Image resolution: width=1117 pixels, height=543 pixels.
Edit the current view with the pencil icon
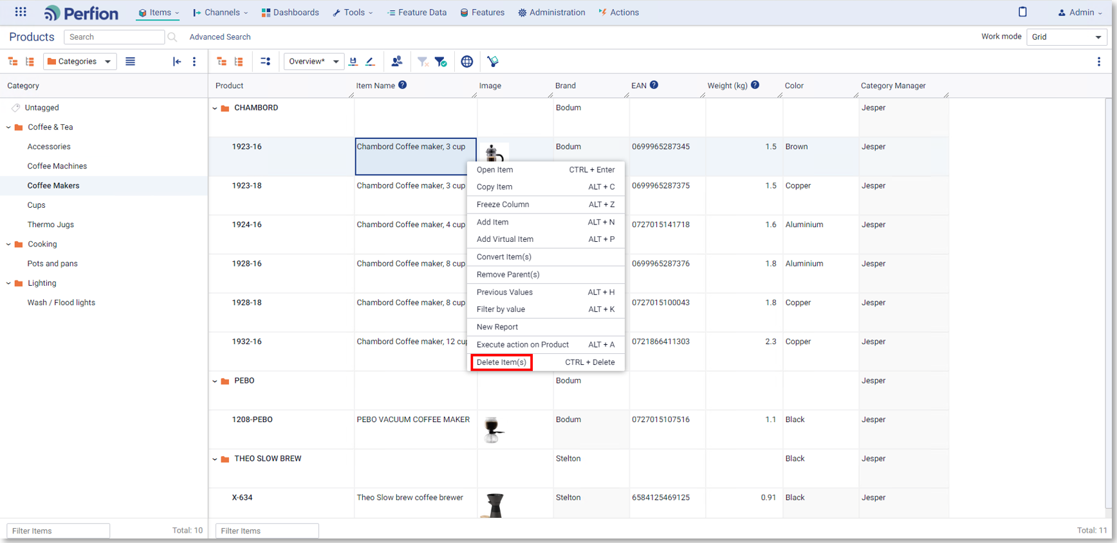[370, 62]
